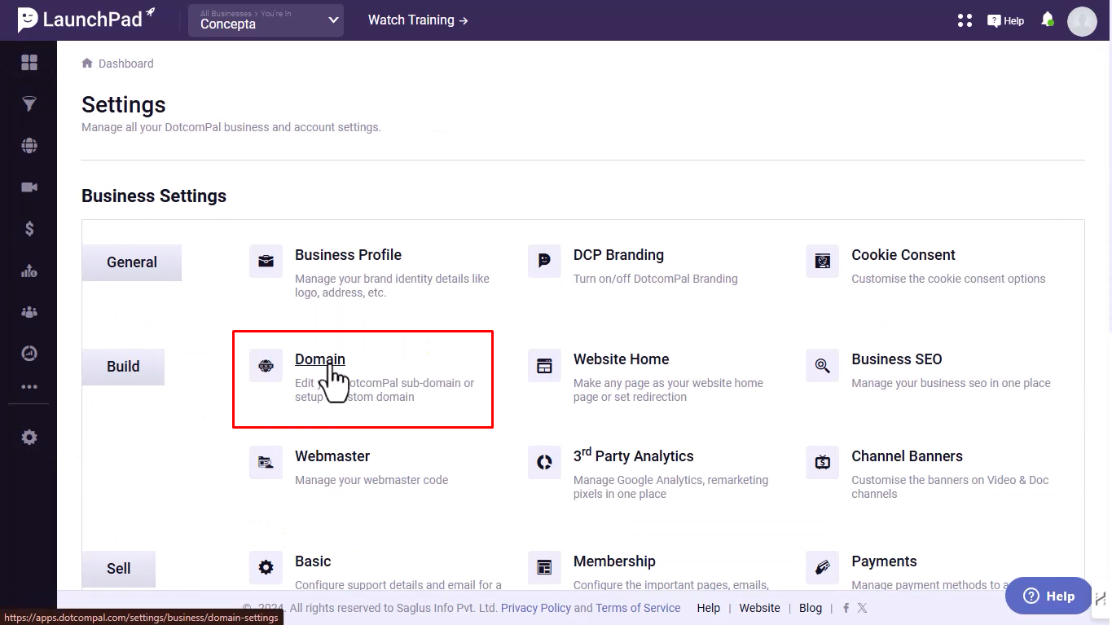Open Business SEO settings link
The width and height of the screenshot is (1112, 625).
pos(897,359)
